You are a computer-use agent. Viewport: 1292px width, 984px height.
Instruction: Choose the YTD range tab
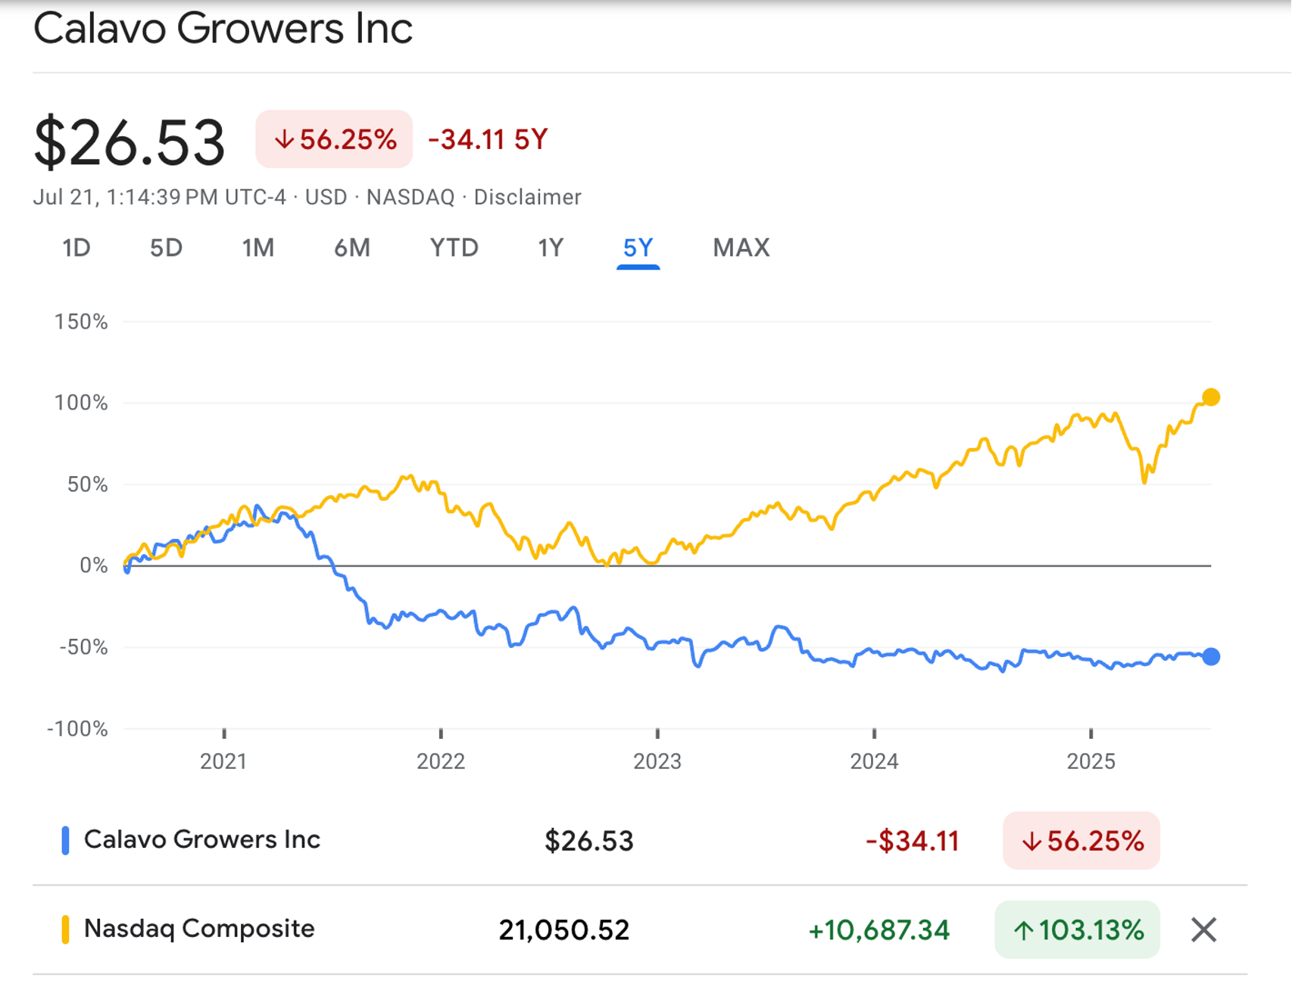(454, 248)
